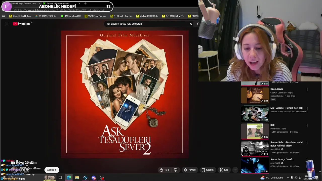This screenshot has width=322, height=181.
Task: Close the Stream - Kick Dashboard tab
Action: pyautogui.click(x=79, y=4)
